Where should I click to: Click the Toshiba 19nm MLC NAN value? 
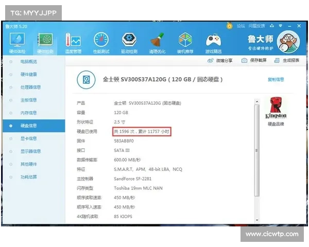click(x=138, y=188)
